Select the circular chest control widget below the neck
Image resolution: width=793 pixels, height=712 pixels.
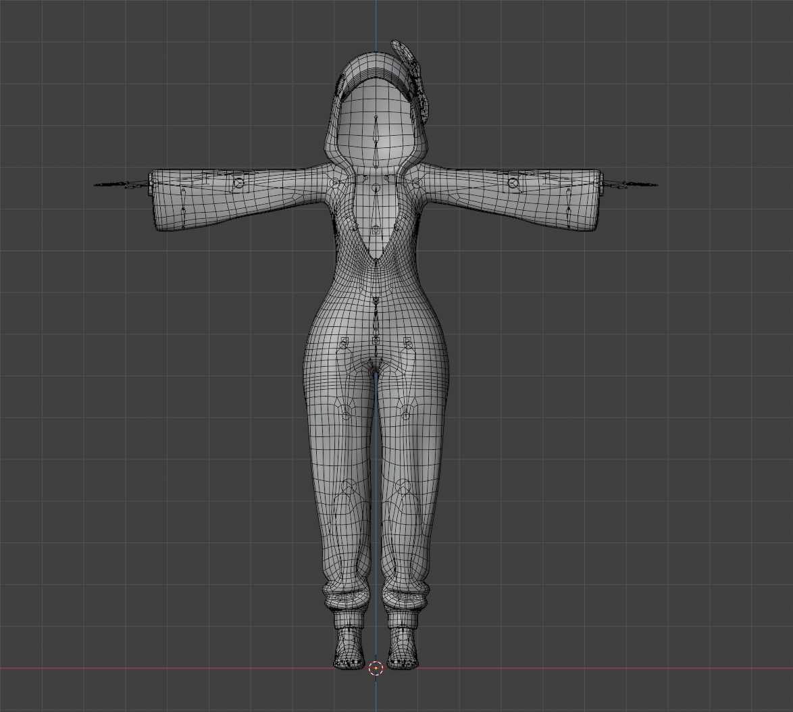(x=376, y=188)
